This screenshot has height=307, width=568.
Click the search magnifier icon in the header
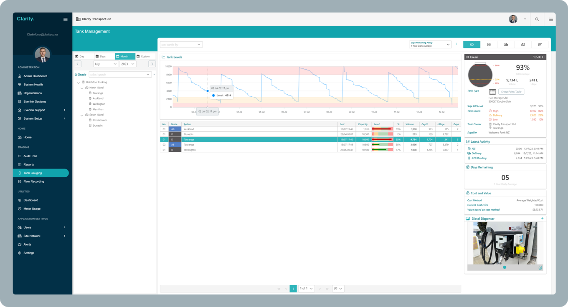pos(537,19)
